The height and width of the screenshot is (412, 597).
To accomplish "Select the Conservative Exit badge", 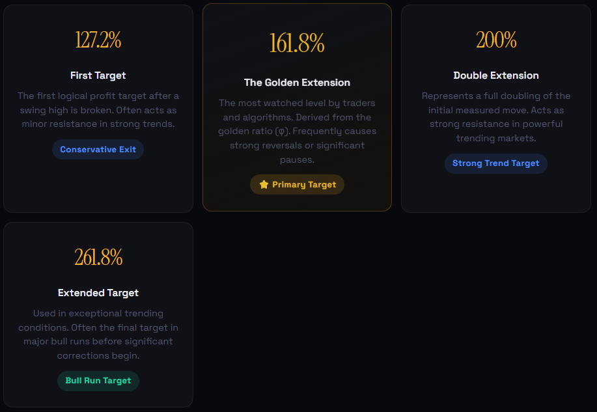I will (98, 149).
